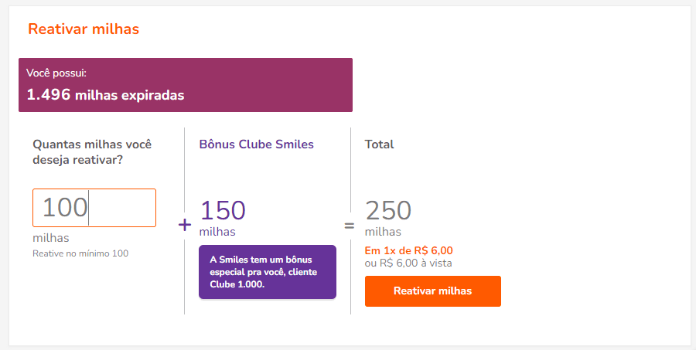This screenshot has height=350, width=696.
Task: Click milhas label below 250 total
Action: (383, 232)
